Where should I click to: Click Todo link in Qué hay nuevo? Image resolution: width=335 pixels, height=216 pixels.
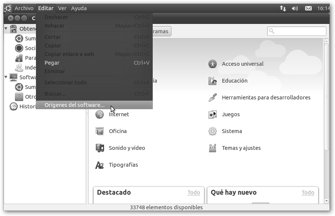[x=308, y=192]
